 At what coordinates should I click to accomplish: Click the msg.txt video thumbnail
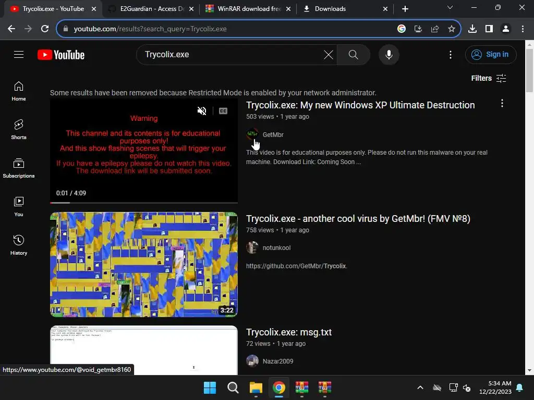pyautogui.click(x=144, y=351)
